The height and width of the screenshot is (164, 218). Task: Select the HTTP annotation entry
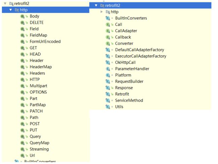point(35,80)
